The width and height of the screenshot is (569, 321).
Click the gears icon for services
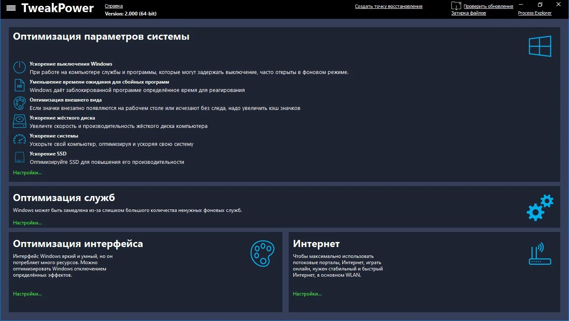click(540, 207)
